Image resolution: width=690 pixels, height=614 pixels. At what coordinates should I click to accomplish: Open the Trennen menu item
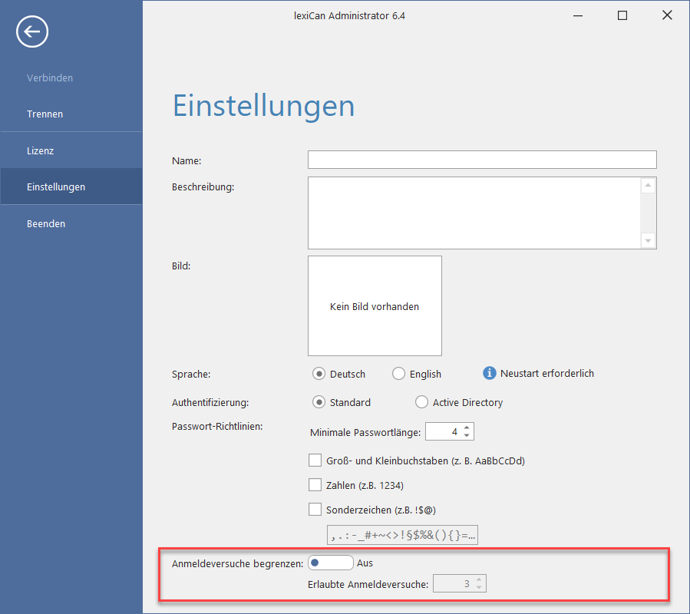click(x=45, y=114)
